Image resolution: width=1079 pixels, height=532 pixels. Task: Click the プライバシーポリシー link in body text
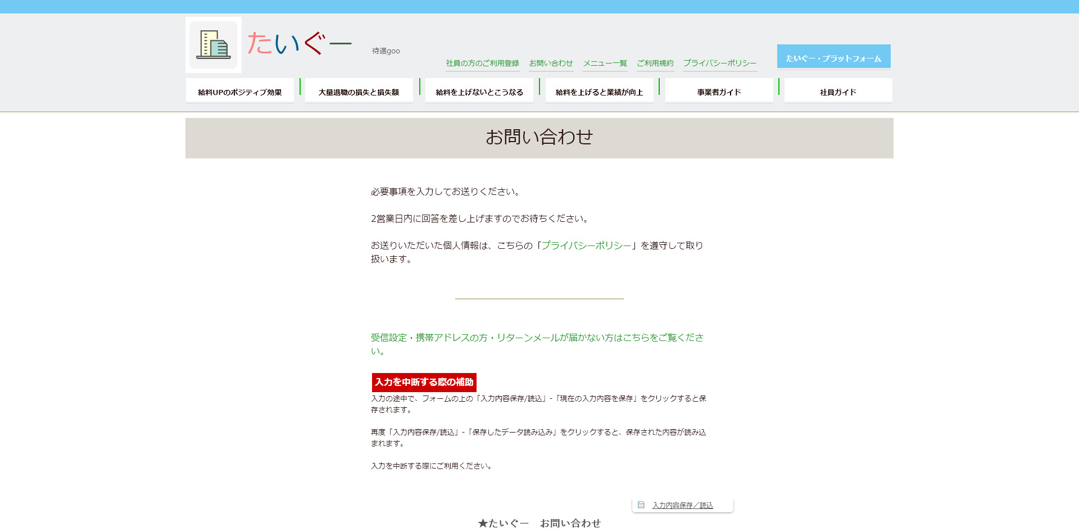click(586, 245)
